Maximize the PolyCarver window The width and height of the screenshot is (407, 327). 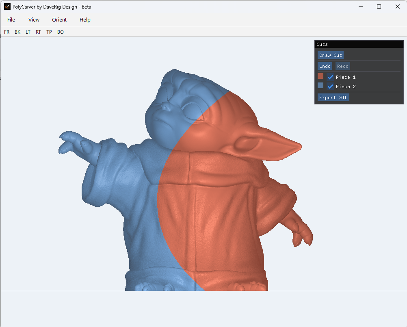coord(379,6)
